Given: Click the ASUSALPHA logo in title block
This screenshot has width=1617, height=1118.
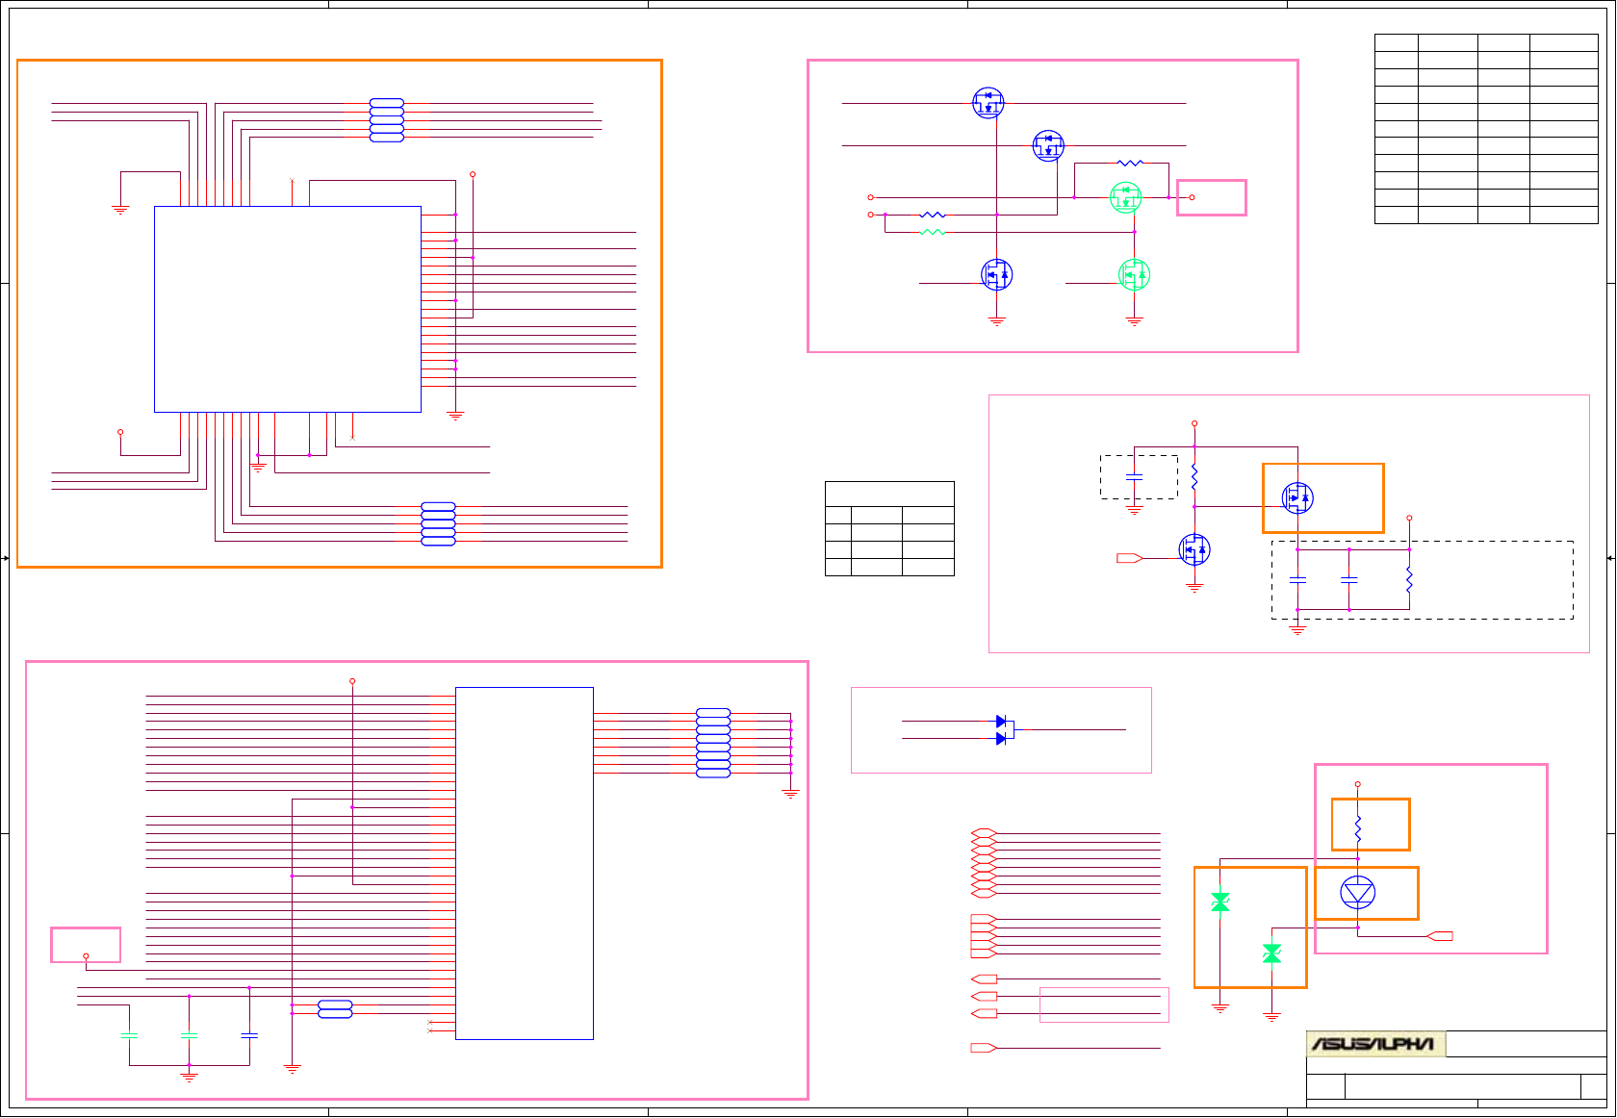Looking at the screenshot, I should [x=1375, y=1044].
